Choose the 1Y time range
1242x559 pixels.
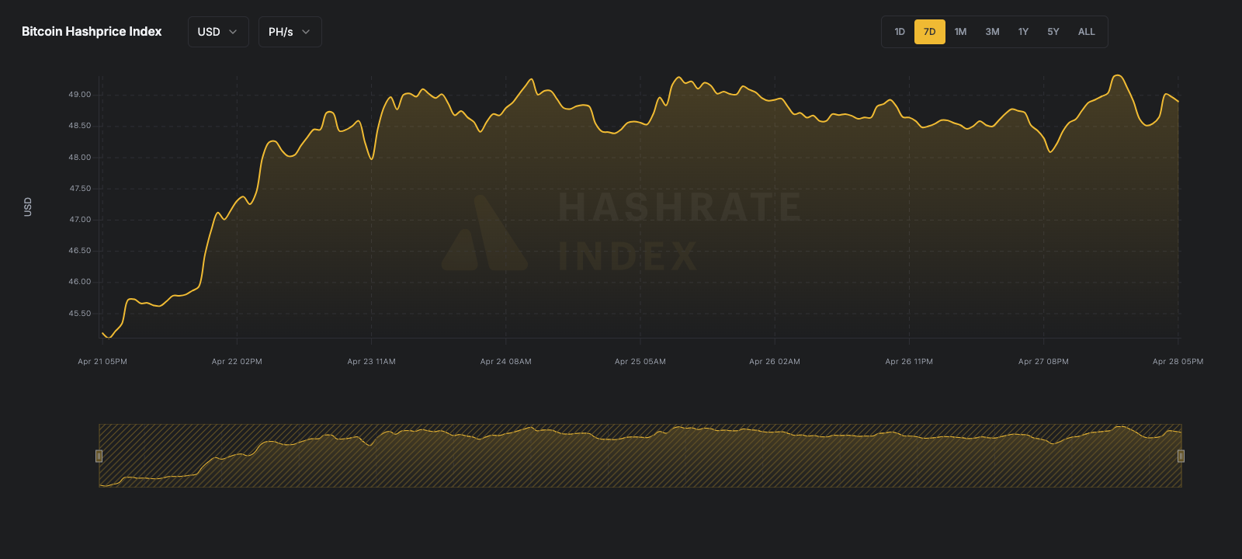point(1023,32)
